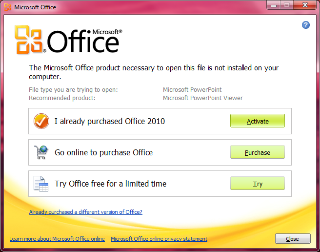Select 'Try Office free for a limited time' text
This screenshot has width=320, height=252.
click(x=110, y=184)
